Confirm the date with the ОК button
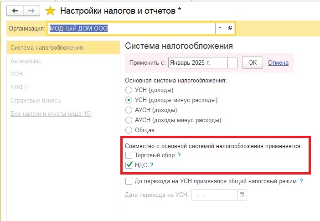Screen dimensions: 320x221 point(253,62)
